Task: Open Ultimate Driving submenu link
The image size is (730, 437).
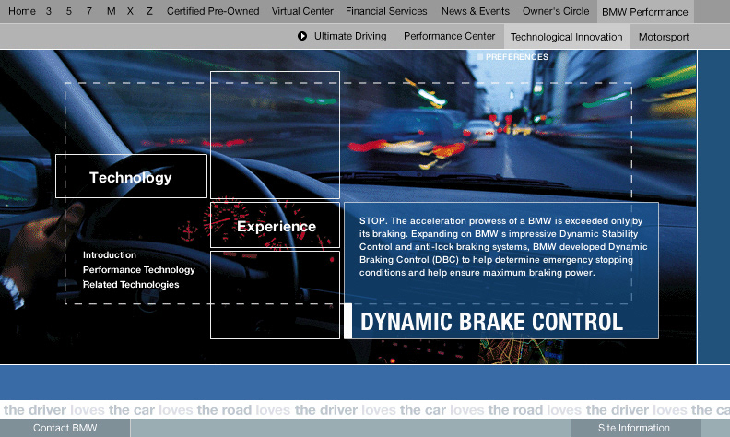Action: pos(350,36)
